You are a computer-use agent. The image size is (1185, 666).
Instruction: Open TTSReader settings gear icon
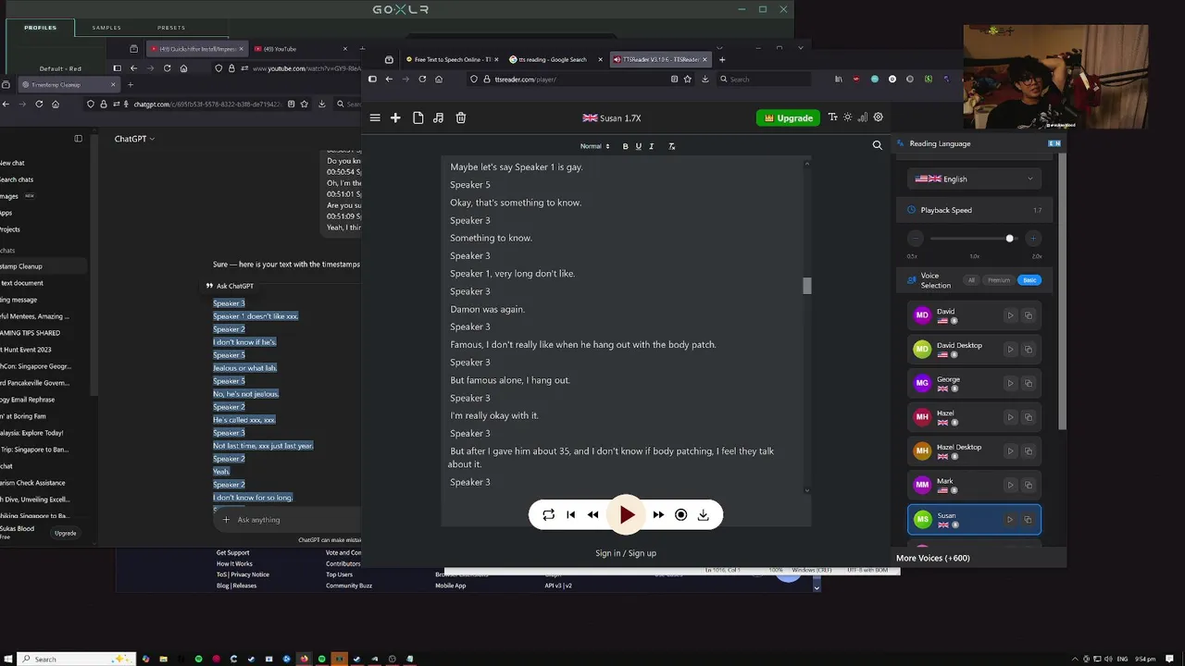(x=879, y=117)
